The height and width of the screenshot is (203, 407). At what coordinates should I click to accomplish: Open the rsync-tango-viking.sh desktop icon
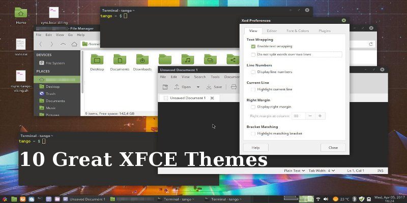[x=21, y=76]
